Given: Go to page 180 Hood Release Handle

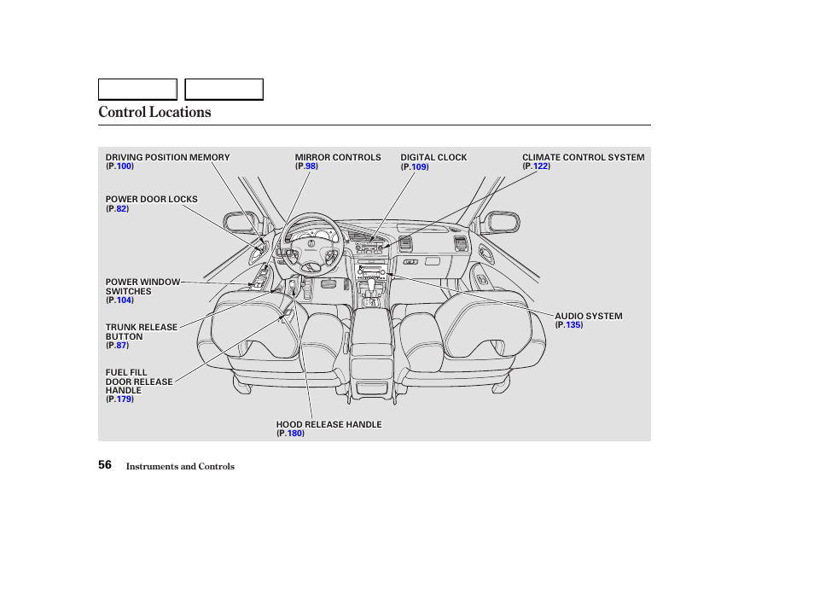Looking at the screenshot, I should coord(294,434).
